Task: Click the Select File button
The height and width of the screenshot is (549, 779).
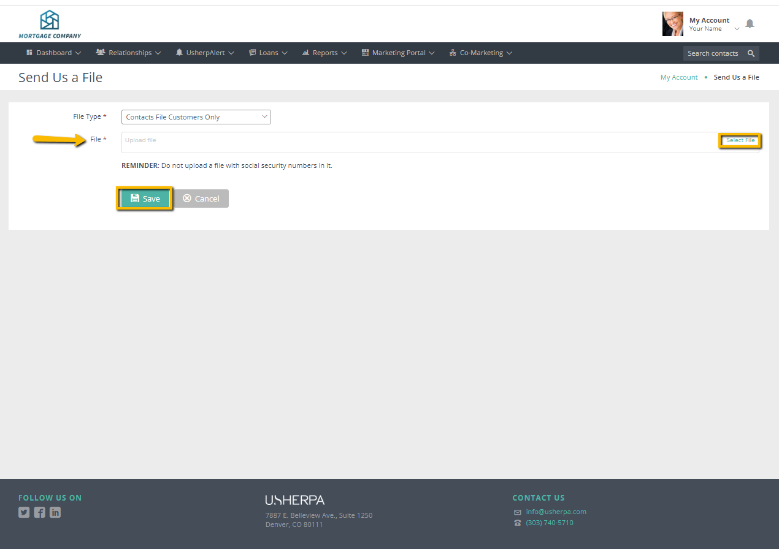Action: coord(740,140)
